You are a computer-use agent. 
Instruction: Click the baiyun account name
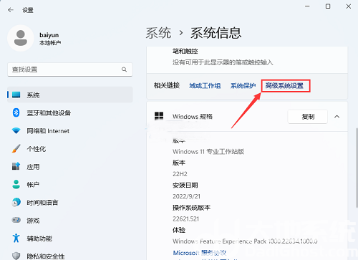coord(49,35)
